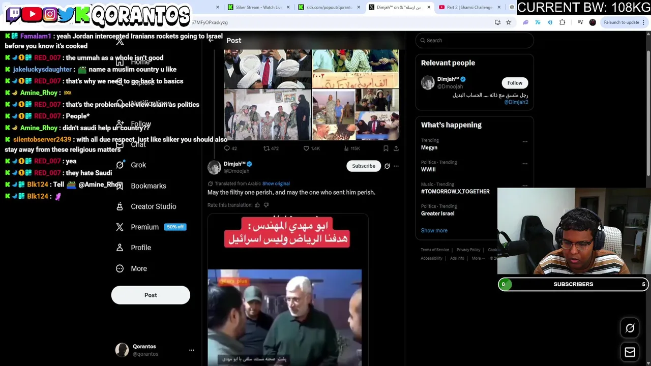Click the page's vertical scrollbar
Screen dimensions: 651x366
(x=648, y=114)
